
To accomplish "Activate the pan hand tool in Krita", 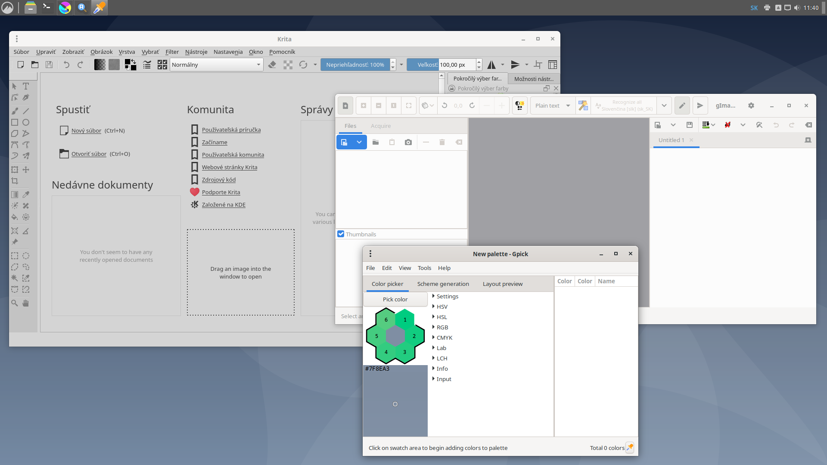I will (x=26, y=303).
